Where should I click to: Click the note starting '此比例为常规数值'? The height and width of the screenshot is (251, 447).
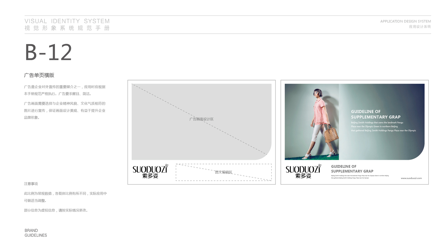[65, 197]
